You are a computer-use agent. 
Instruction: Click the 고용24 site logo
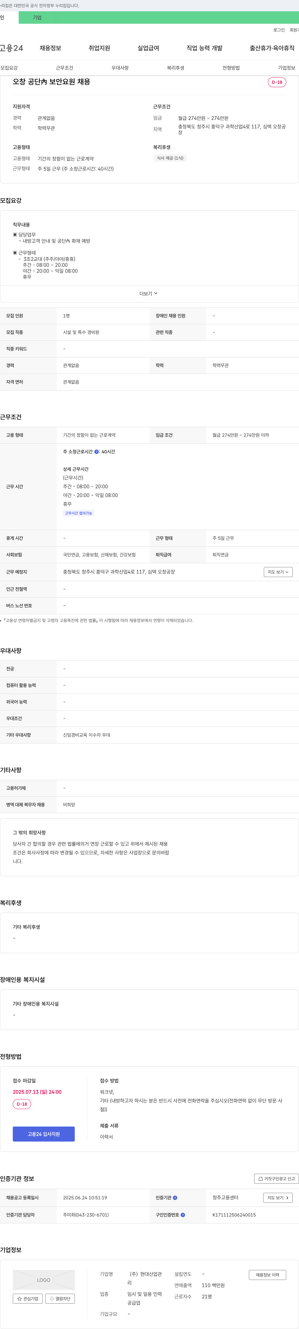click(11, 48)
